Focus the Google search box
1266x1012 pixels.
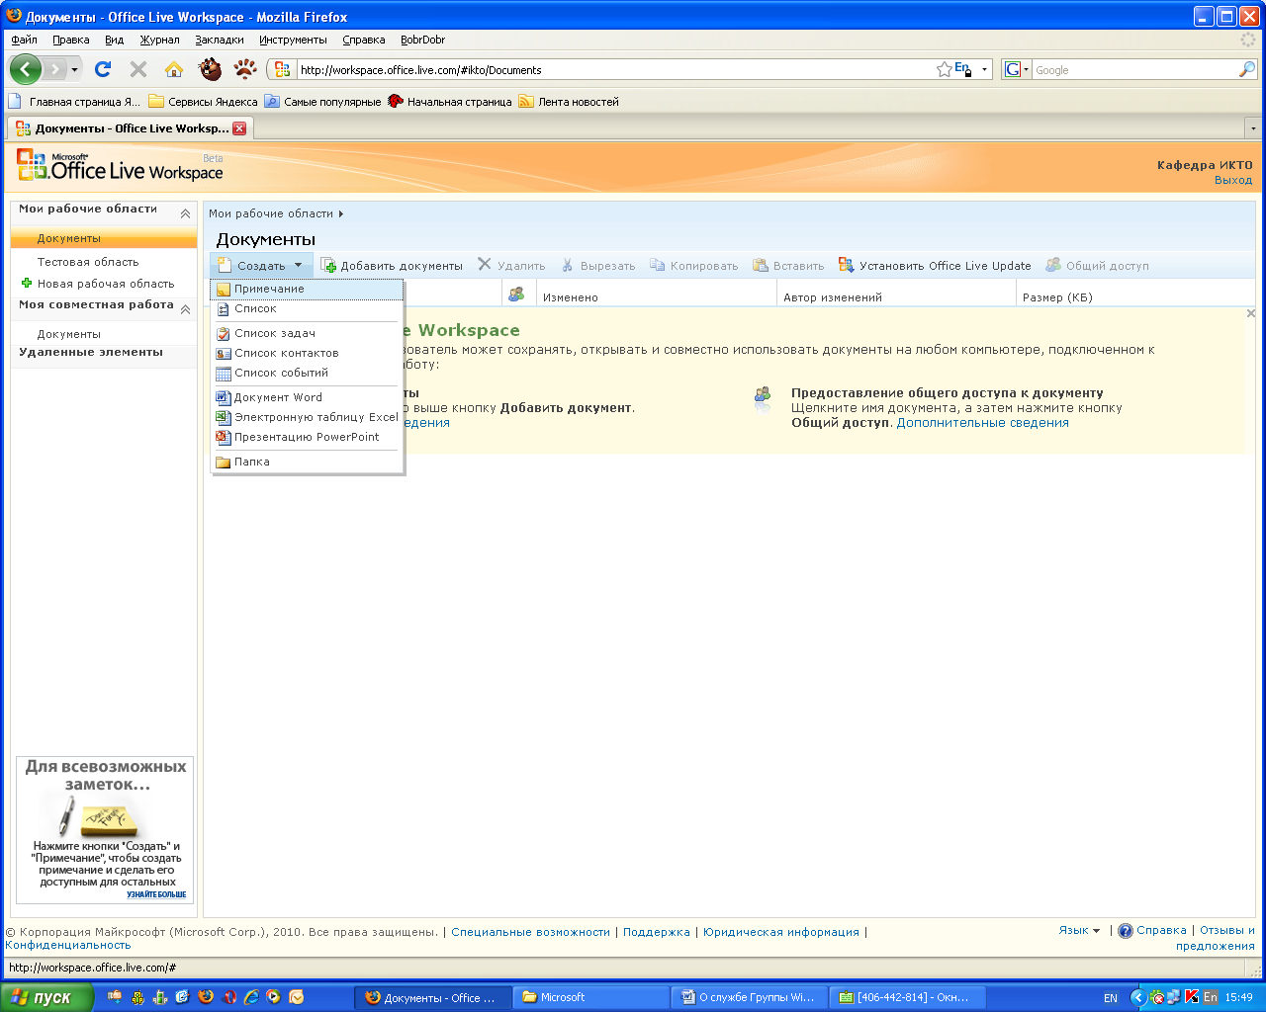tap(1133, 70)
